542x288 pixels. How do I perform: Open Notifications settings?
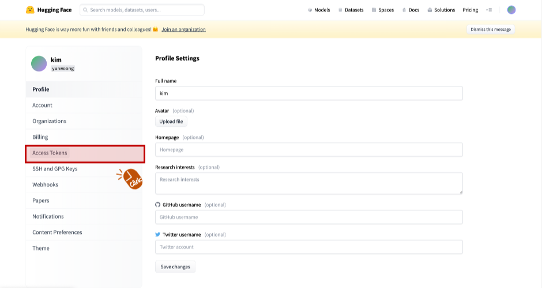pos(84,216)
